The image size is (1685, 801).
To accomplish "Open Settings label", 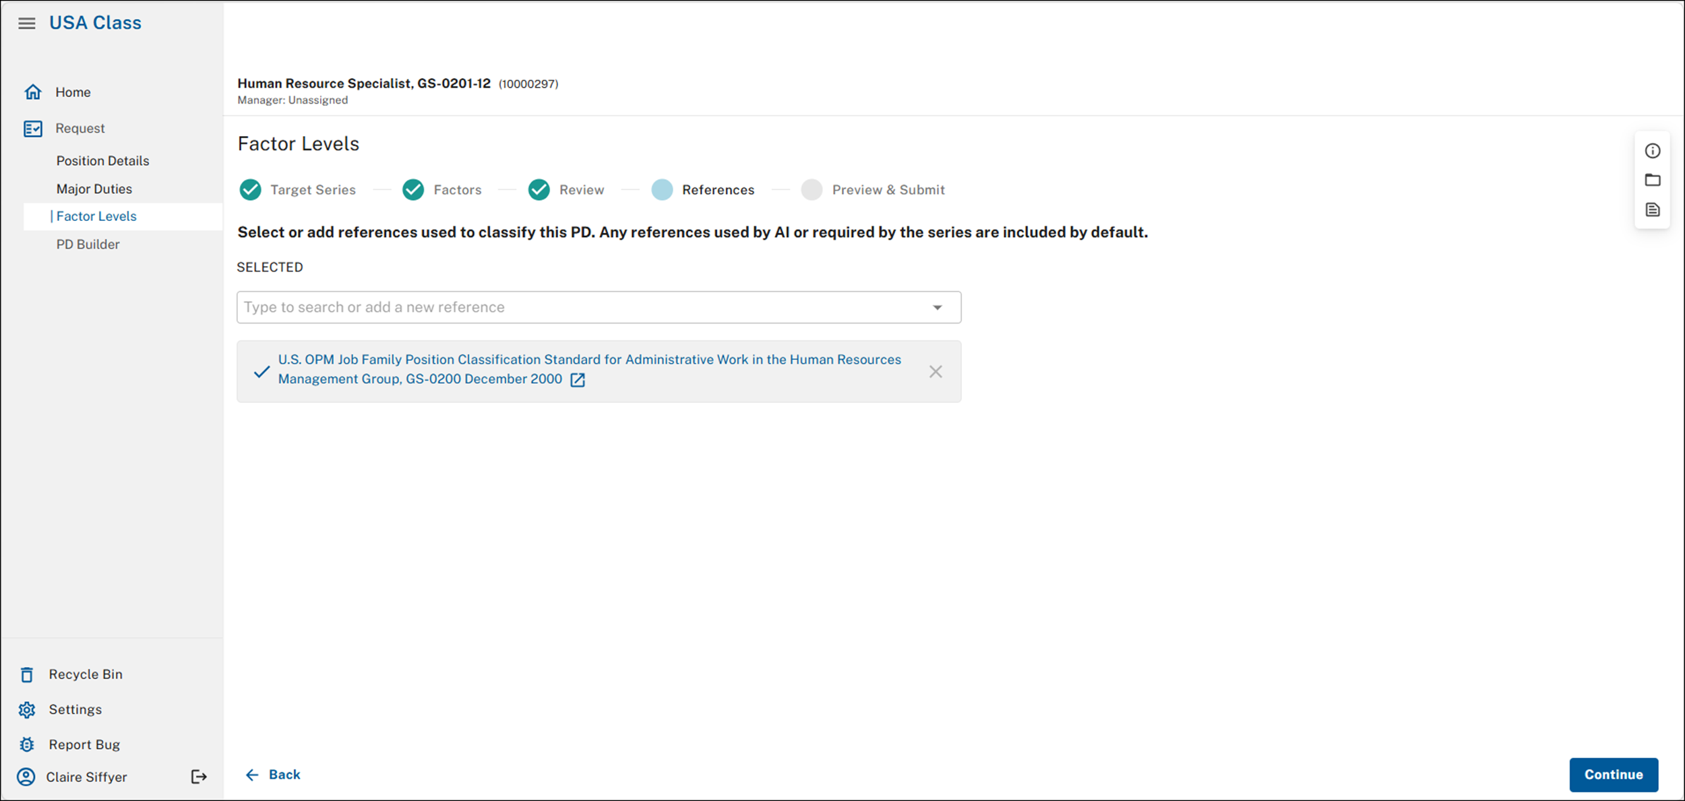I will tap(75, 709).
